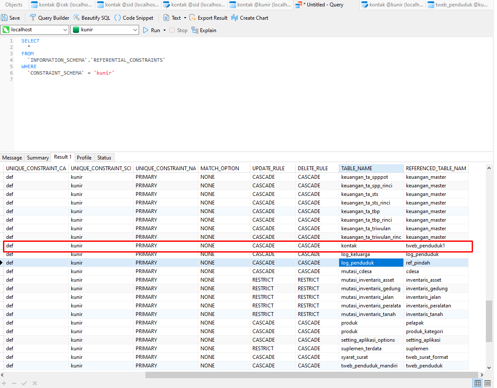Discard record changes with the X icon

click(34, 383)
